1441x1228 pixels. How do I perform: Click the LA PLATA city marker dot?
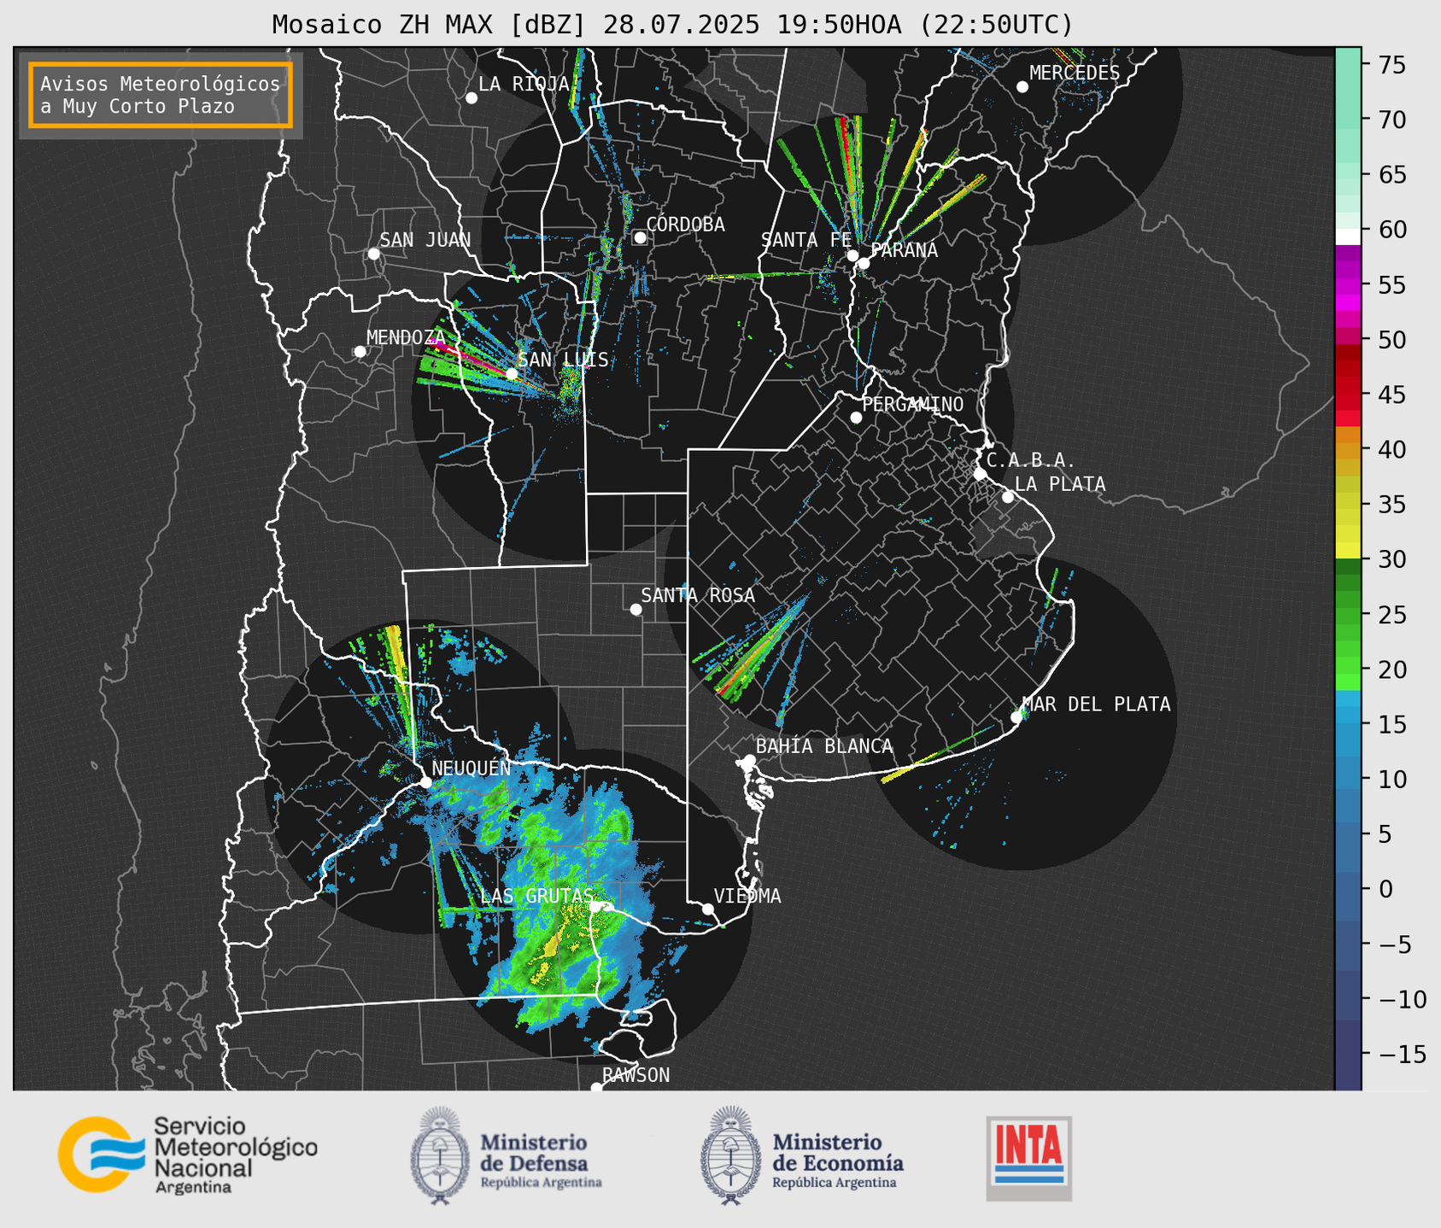(x=1008, y=497)
